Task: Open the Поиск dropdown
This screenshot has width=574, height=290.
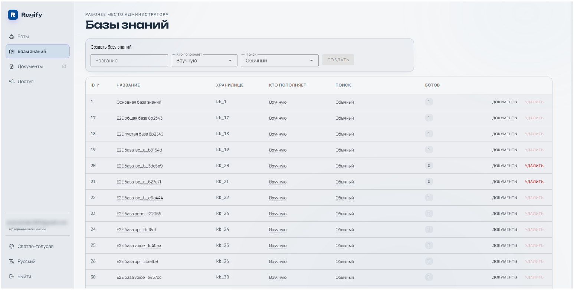Action: (280, 61)
